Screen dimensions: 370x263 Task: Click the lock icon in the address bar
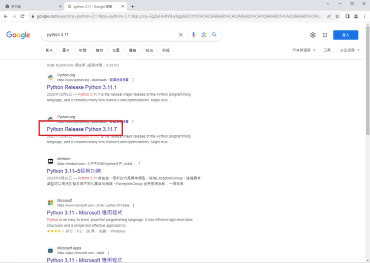click(x=32, y=16)
